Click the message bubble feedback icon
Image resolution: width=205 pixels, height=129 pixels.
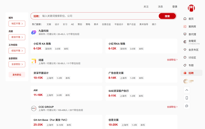187,106
